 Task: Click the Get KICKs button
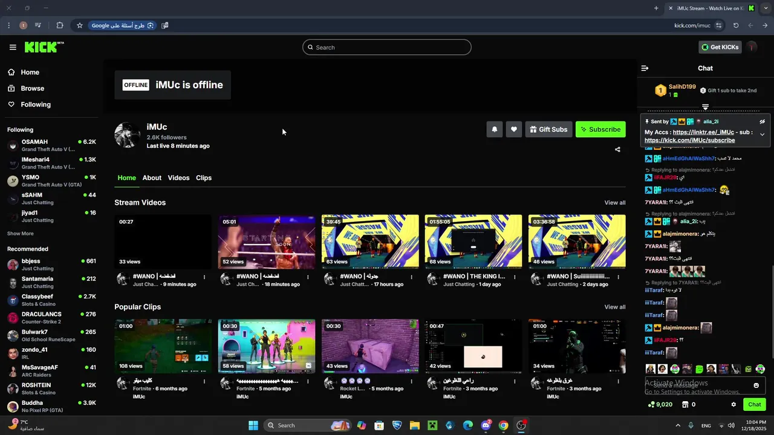(720, 47)
